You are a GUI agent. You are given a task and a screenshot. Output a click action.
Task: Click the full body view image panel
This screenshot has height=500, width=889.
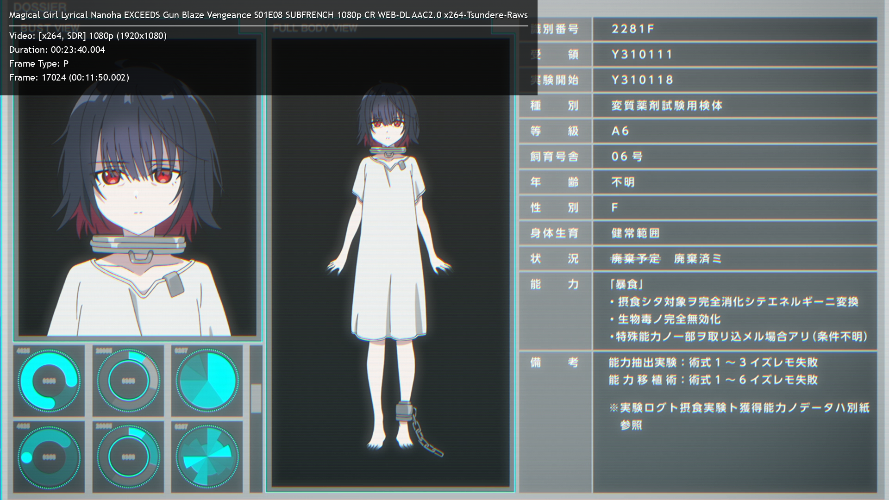click(390, 262)
